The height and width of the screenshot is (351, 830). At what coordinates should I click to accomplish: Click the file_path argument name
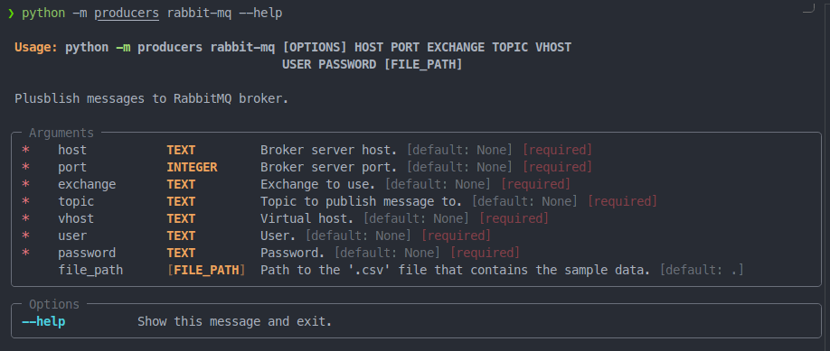pos(90,270)
